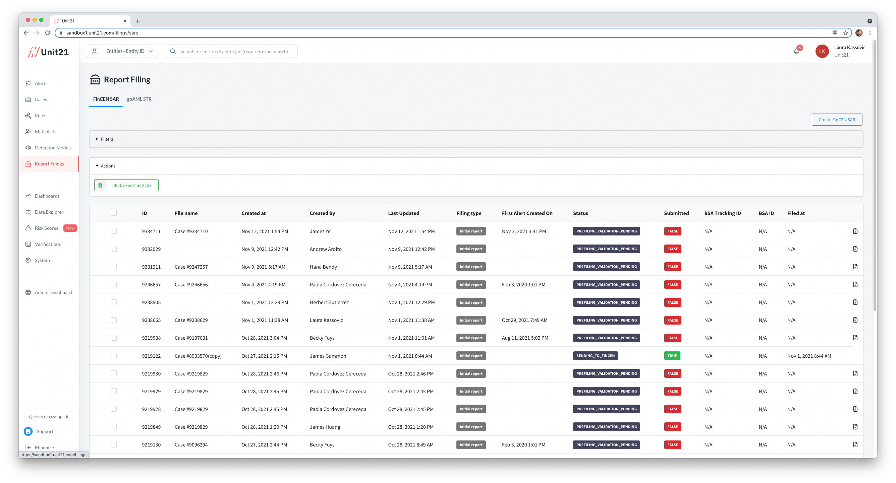896x483 pixels.
Task: Check the select-all header checkbox
Action: (x=114, y=213)
